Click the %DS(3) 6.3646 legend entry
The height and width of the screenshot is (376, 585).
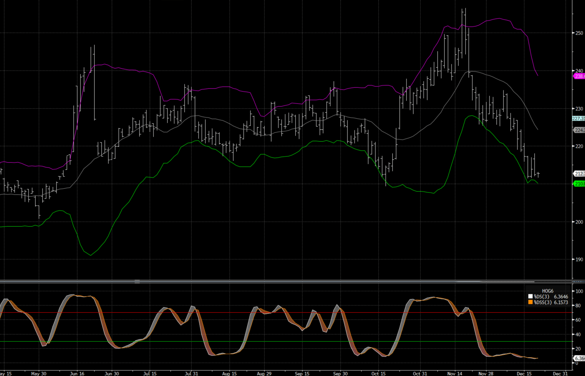click(551, 297)
